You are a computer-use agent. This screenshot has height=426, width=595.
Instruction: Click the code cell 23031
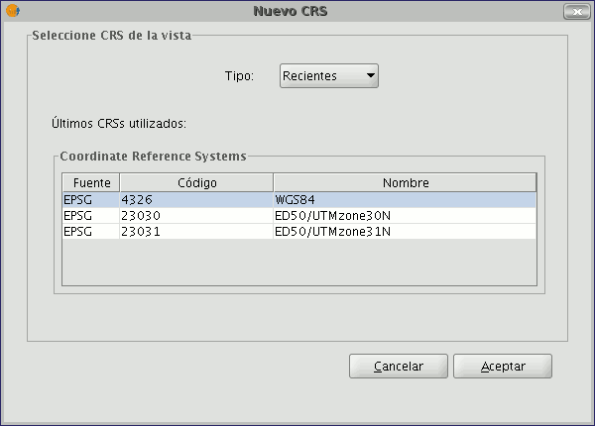[196, 232]
